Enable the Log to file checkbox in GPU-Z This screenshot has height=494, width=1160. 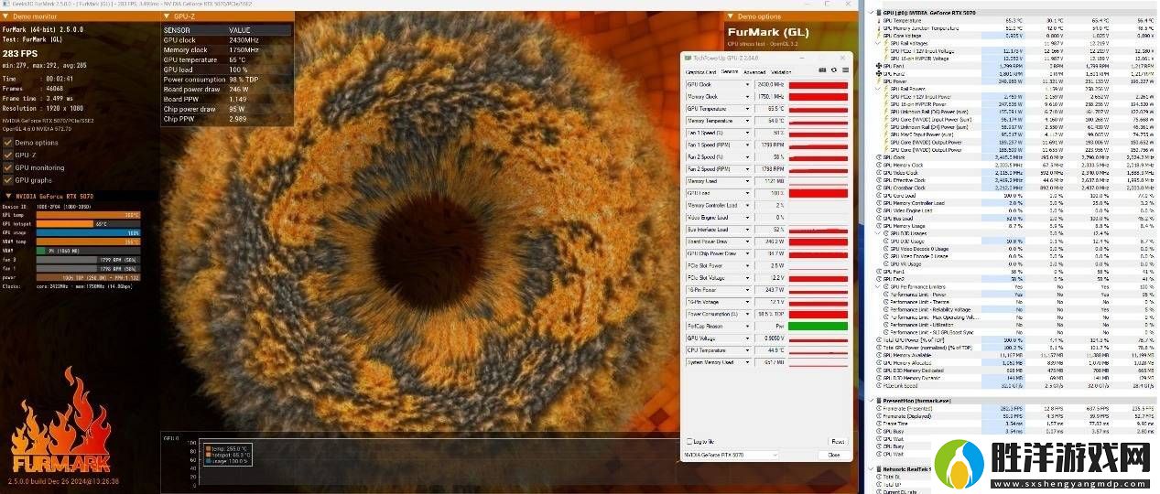coord(689,441)
